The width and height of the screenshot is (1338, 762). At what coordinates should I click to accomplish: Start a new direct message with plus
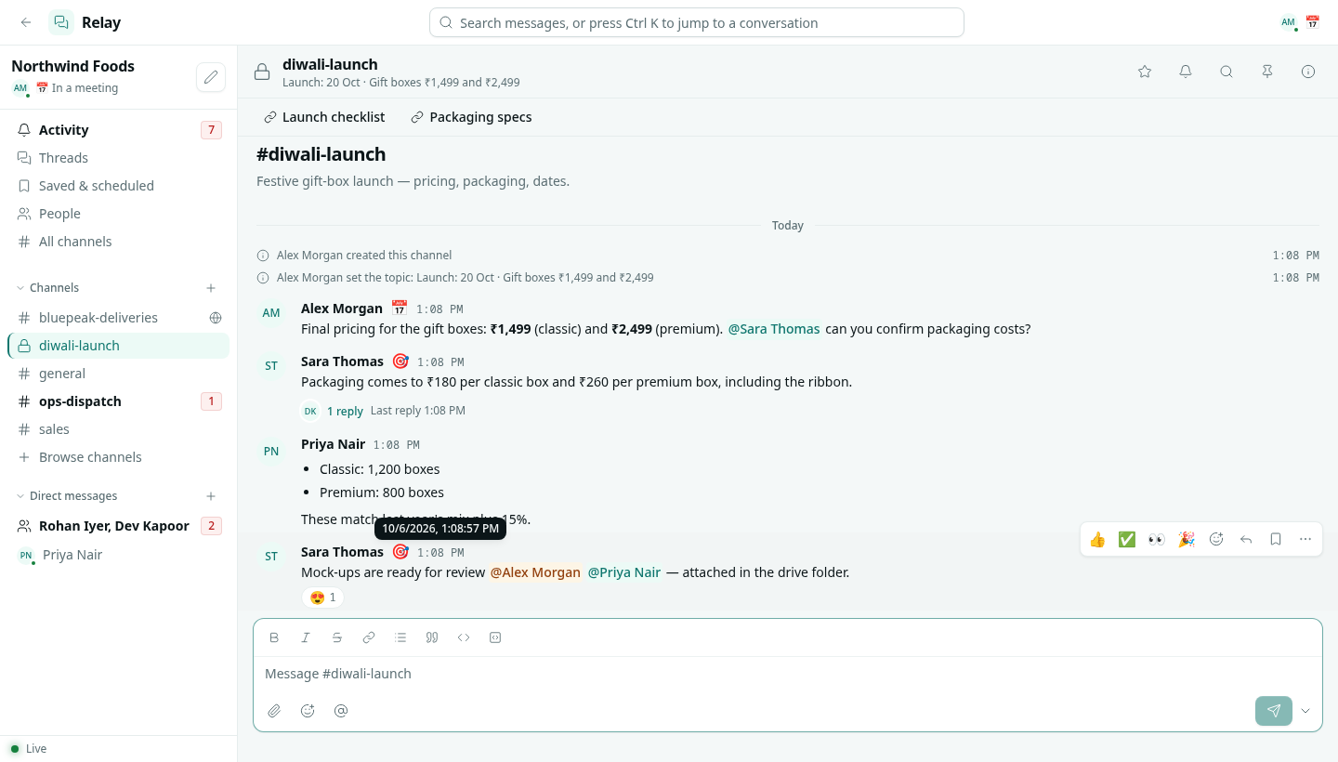point(211,496)
